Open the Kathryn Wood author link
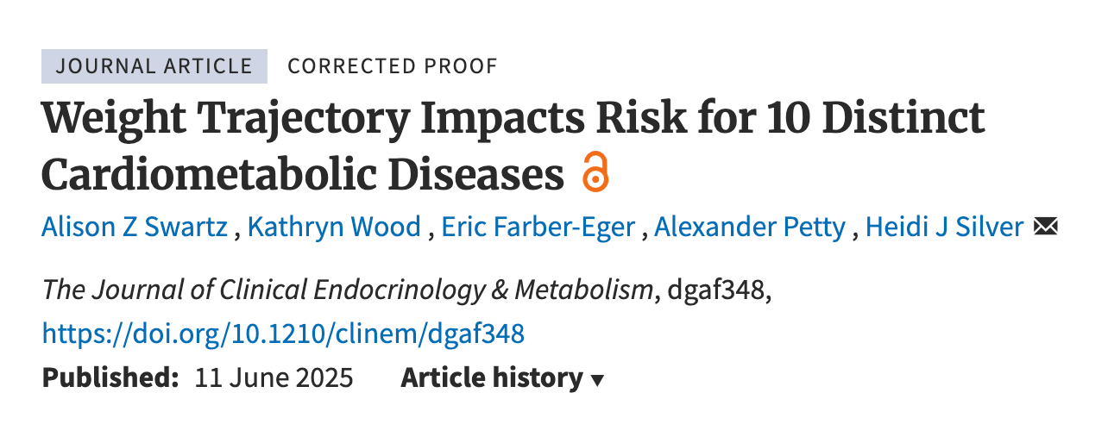 point(334,228)
